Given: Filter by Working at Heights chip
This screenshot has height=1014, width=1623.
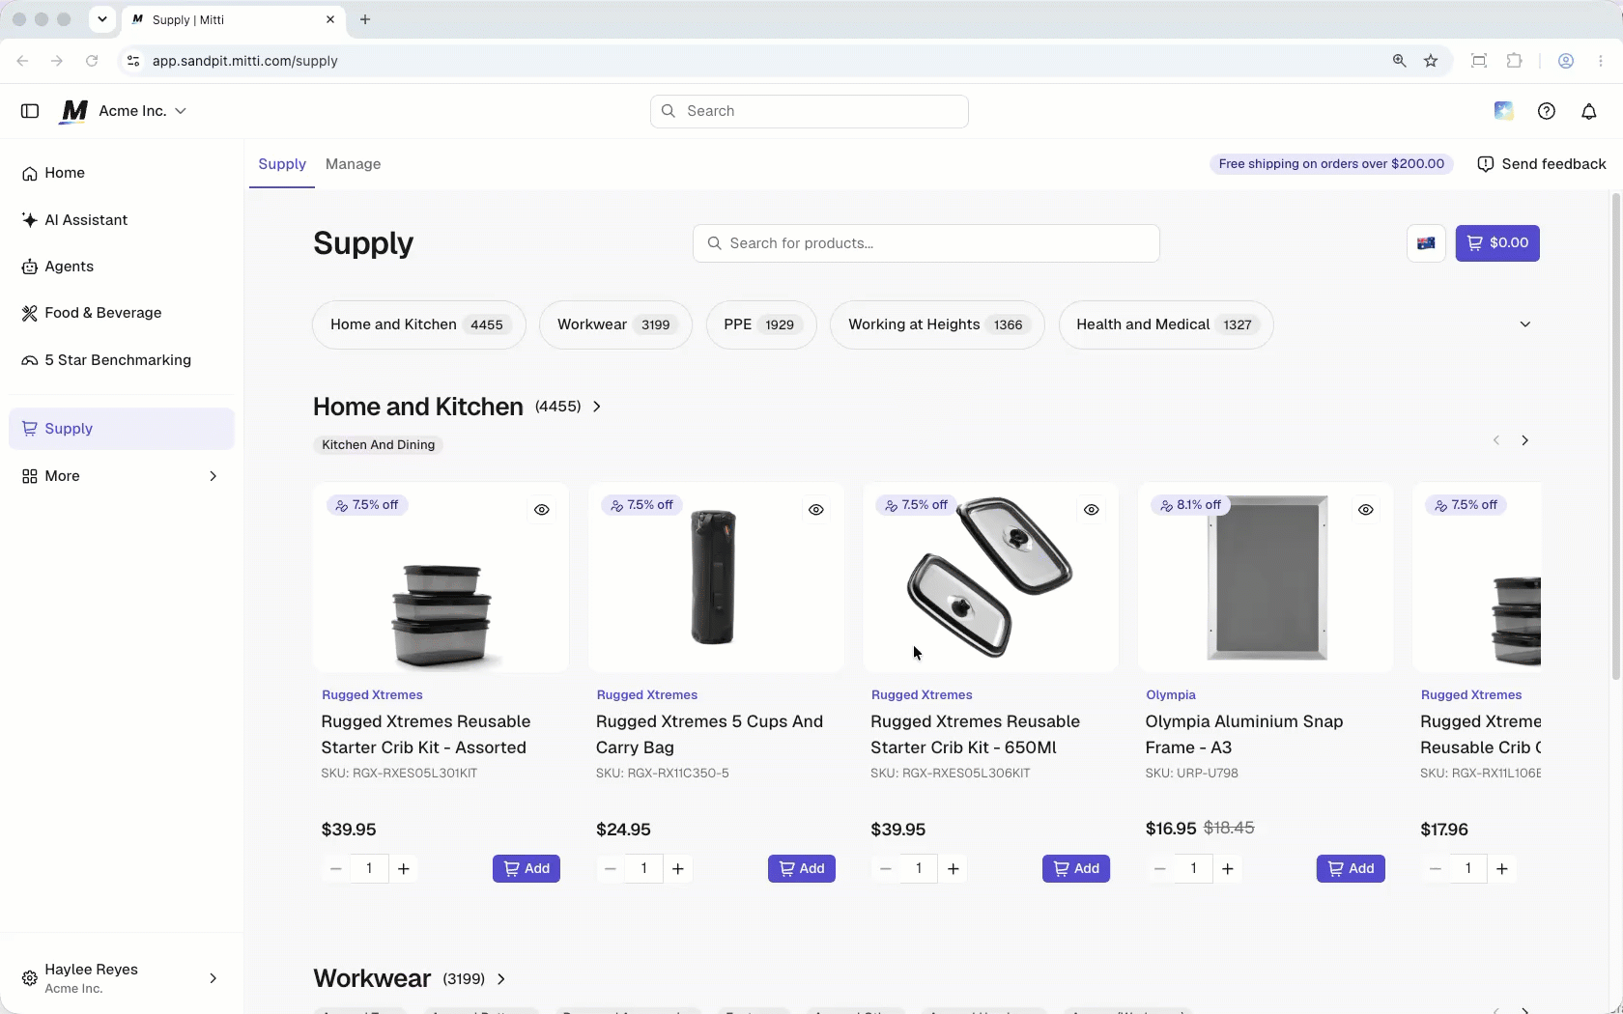Looking at the screenshot, I should [x=937, y=324].
